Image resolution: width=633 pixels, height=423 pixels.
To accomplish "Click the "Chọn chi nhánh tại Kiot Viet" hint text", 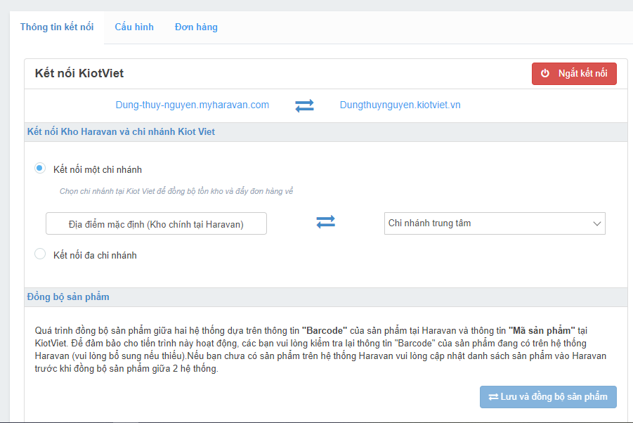I will [x=176, y=190].
